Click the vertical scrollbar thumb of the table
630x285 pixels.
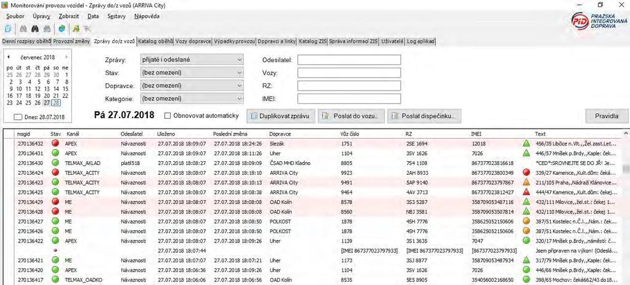coord(626,169)
